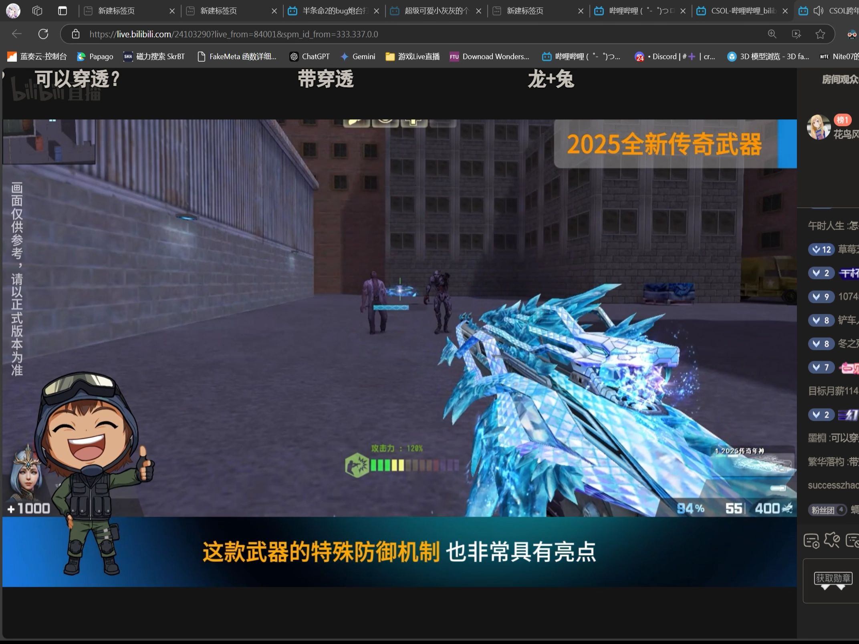Open 哔哩哔哩 bookmark in favorites bar

(x=581, y=56)
